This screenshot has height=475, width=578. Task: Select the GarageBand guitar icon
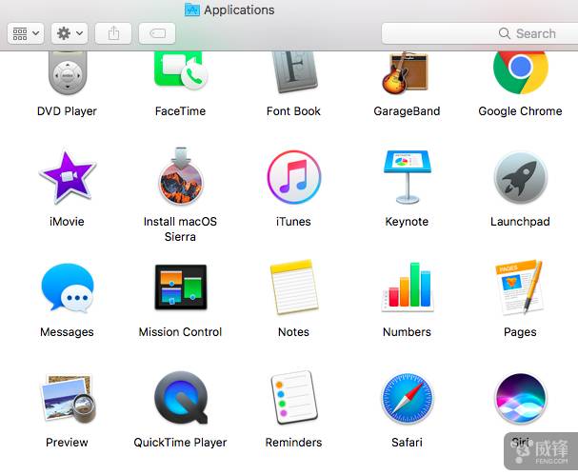coord(406,72)
